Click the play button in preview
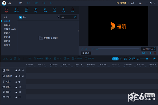 (x=82, y=49)
